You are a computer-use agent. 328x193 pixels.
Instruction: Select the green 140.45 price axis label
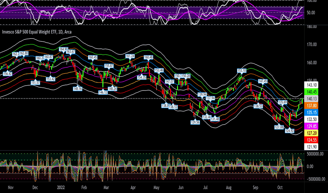311,92
